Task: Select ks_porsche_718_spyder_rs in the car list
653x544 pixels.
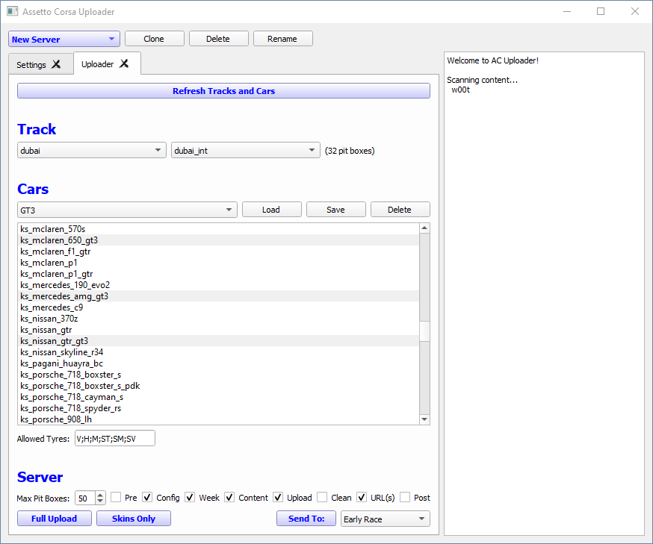Action: tap(219, 408)
